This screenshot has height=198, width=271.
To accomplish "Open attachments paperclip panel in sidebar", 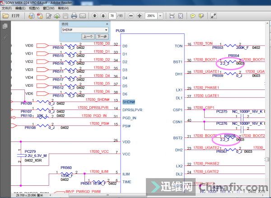I will [x=5, y=37].
